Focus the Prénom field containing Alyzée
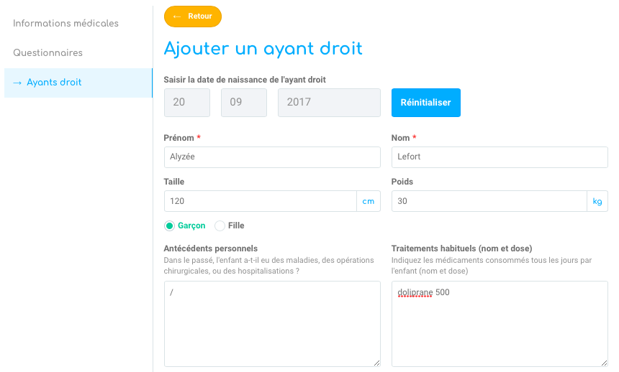 (272, 157)
